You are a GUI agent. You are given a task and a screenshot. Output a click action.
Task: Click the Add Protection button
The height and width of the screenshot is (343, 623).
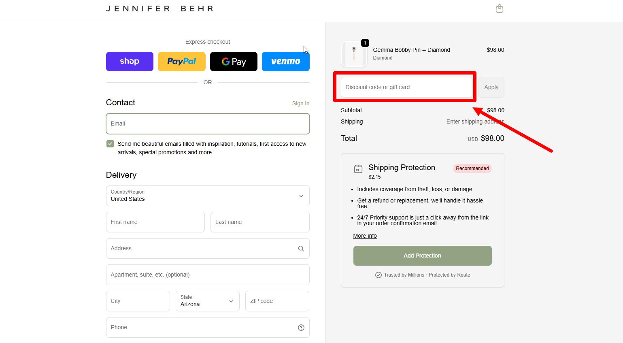point(422,256)
